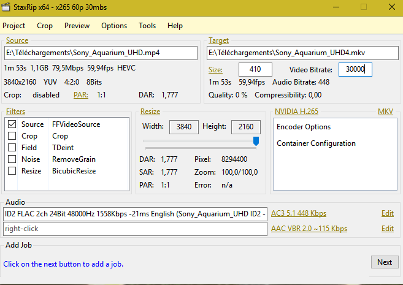Open the Tools menu
Screen dimensions: 403x285
click(147, 26)
